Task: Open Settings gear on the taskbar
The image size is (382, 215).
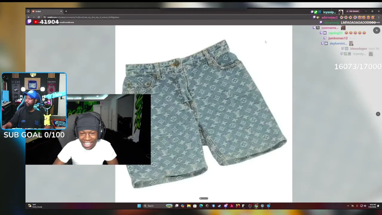Action: [262, 206]
